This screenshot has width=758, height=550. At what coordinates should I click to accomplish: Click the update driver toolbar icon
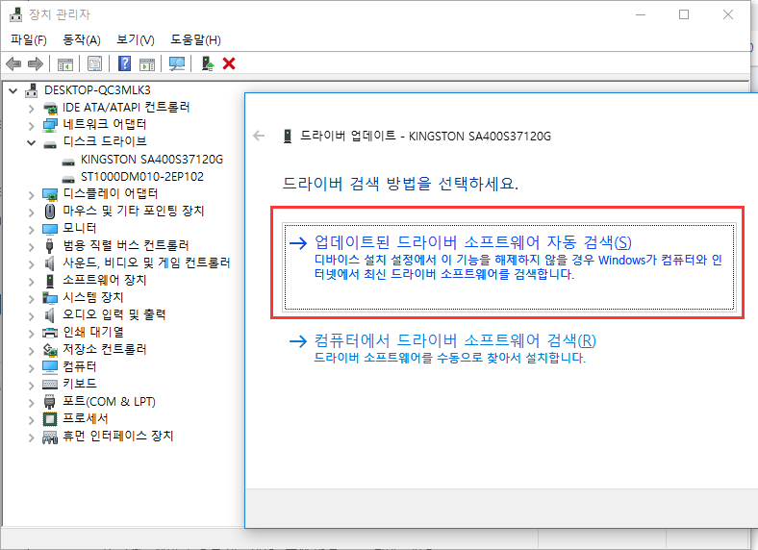click(x=208, y=63)
